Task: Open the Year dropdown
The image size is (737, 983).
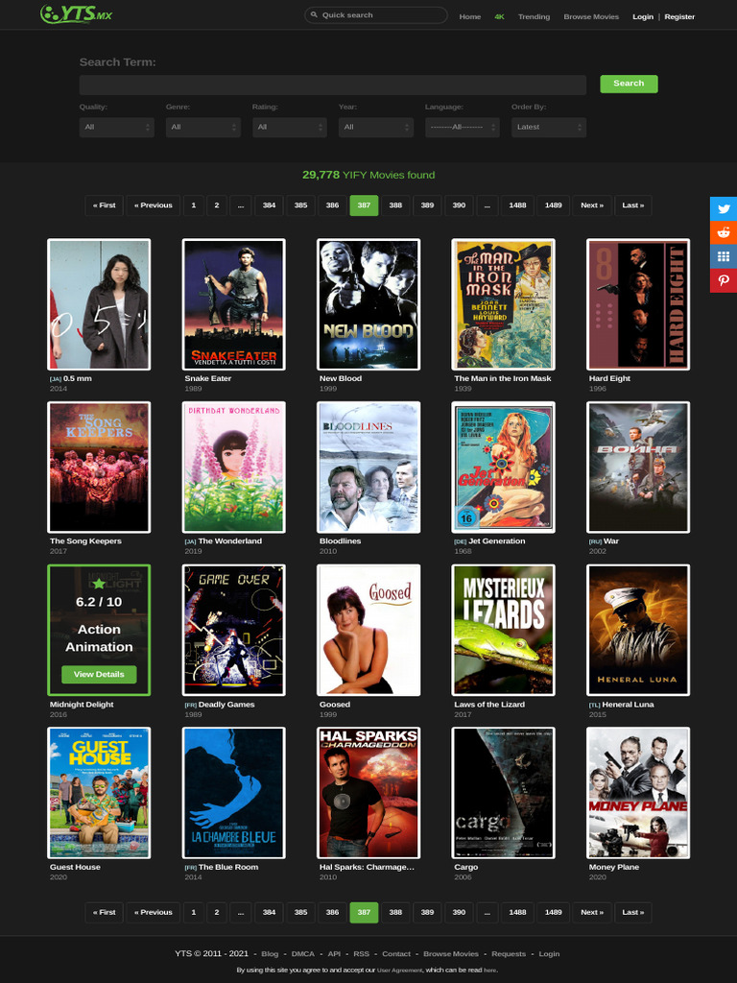Action: [x=376, y=128]
